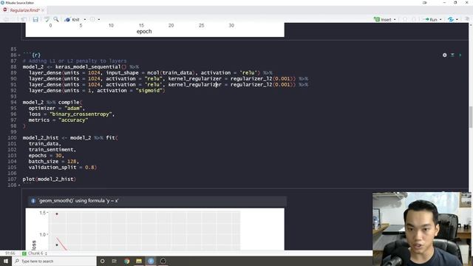Image resolution: width=473 pixels, height=266 pixels.
Task: Click the spell check icon
Action: click(x=47, y=20)
